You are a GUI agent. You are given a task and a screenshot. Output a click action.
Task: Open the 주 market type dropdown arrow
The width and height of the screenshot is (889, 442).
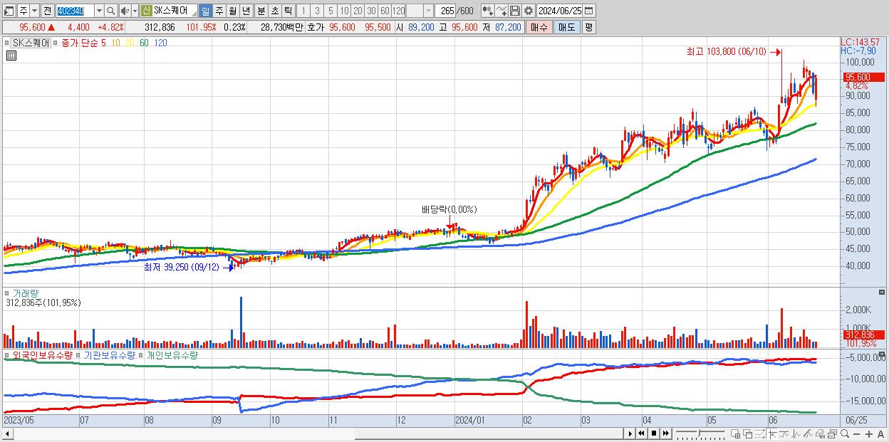pos(34,11)
